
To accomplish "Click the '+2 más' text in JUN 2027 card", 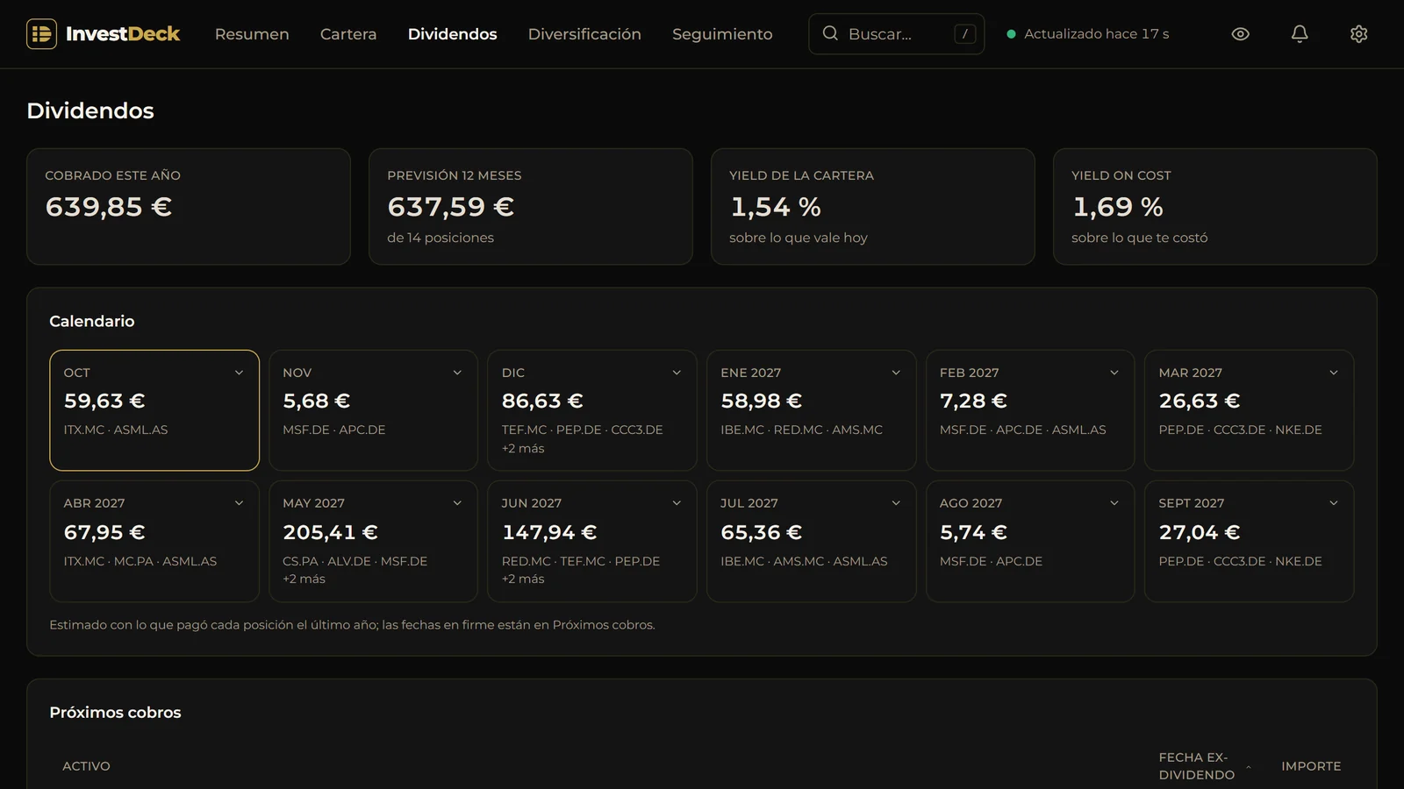I will 523,579.
